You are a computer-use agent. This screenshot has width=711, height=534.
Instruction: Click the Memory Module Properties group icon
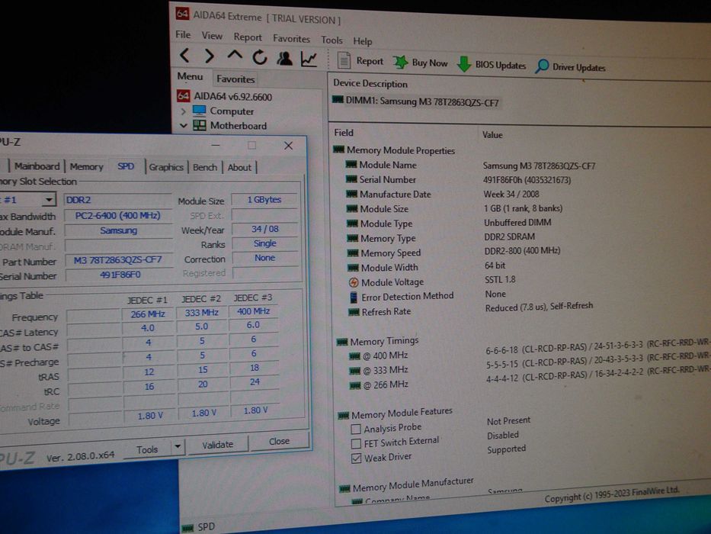click(338, 150)
